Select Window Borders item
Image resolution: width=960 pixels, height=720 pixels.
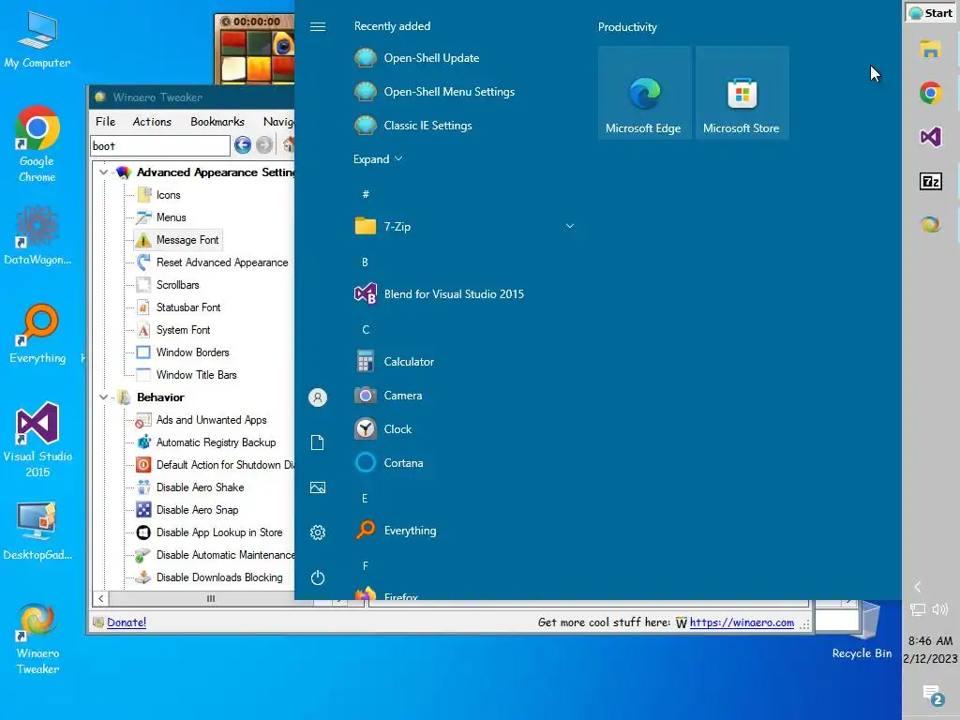(x=183, y=352)
